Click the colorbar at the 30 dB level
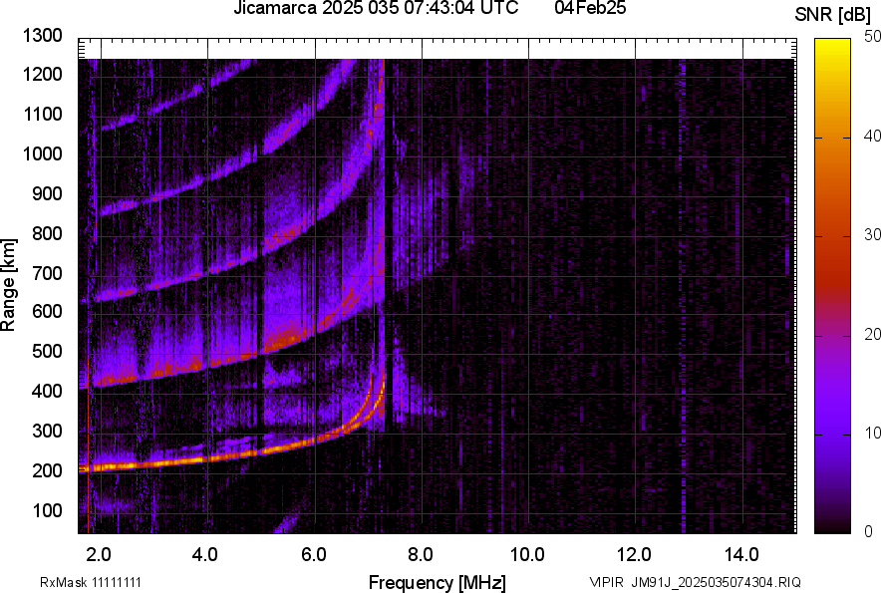 click(x=832, y=235)
